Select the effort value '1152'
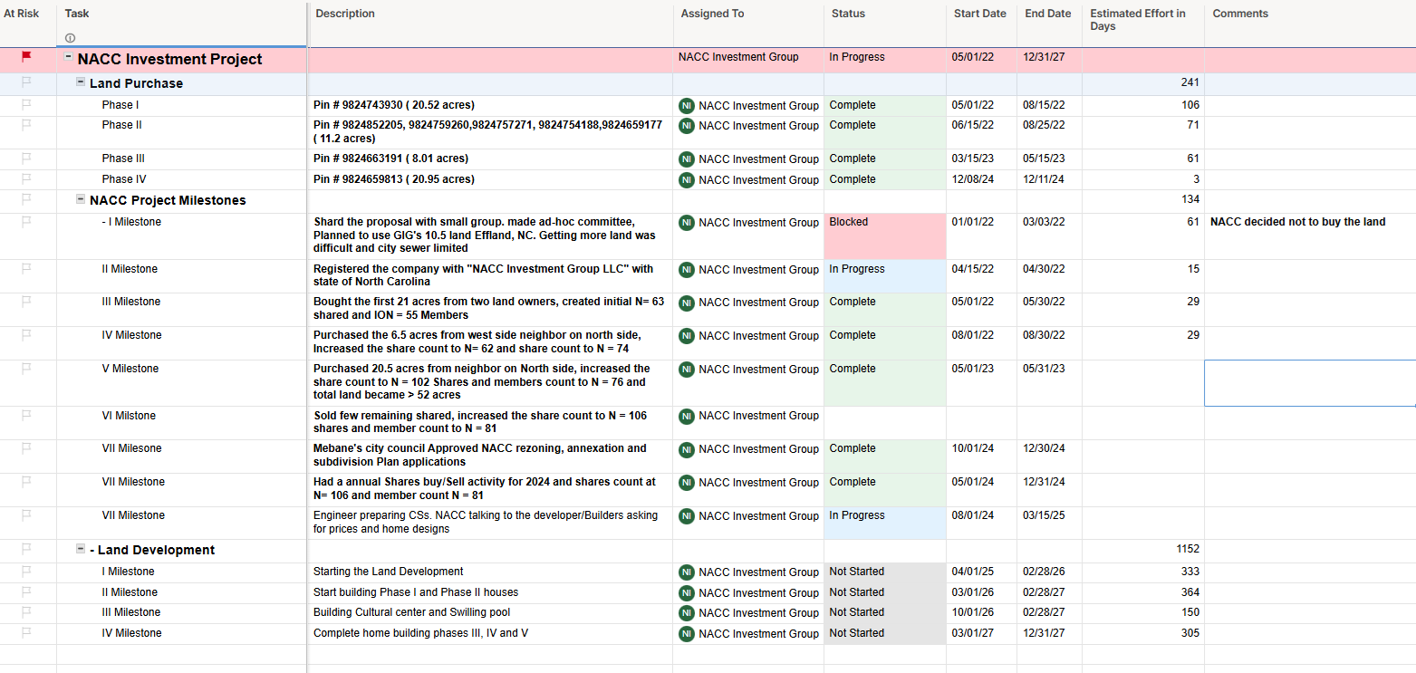The image size is (1416, 673). pos(1187,549)
